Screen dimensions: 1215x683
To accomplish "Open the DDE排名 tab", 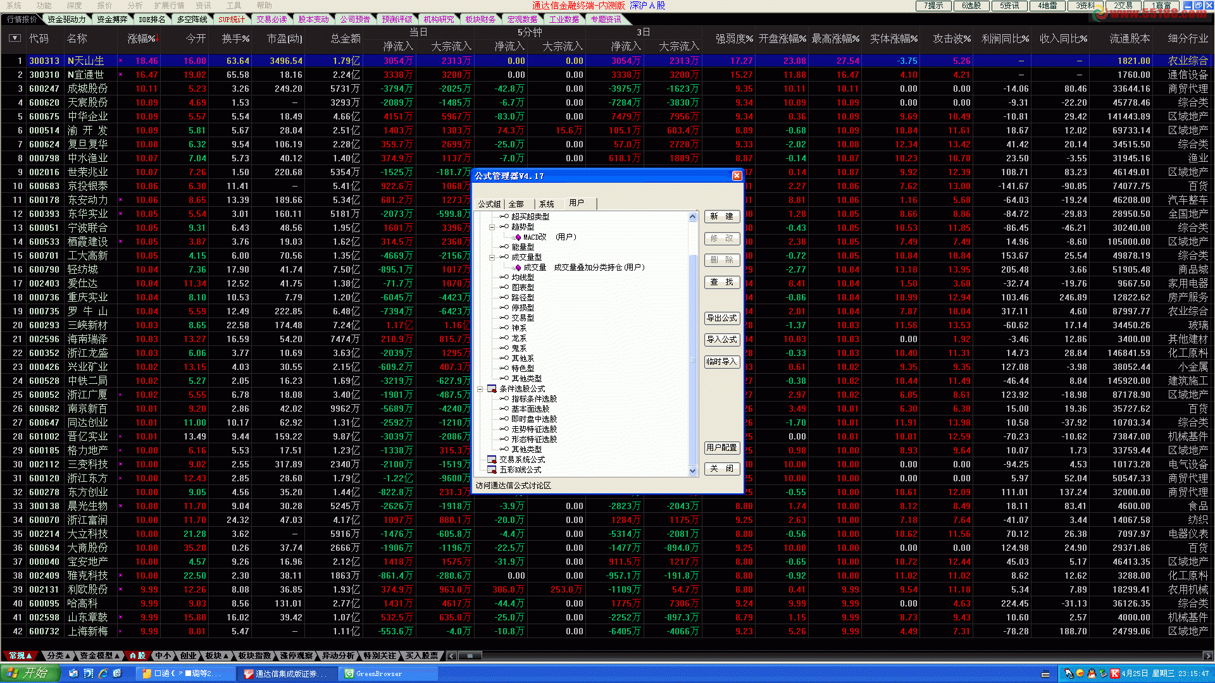I will coord(151,20).
